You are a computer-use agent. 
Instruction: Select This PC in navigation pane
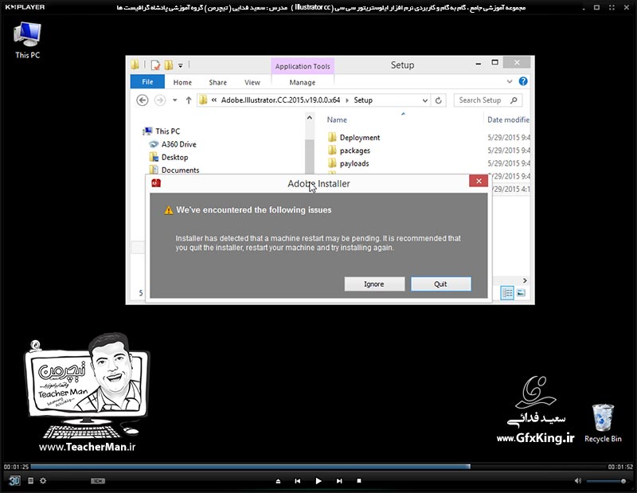click(x=167, y=131)
